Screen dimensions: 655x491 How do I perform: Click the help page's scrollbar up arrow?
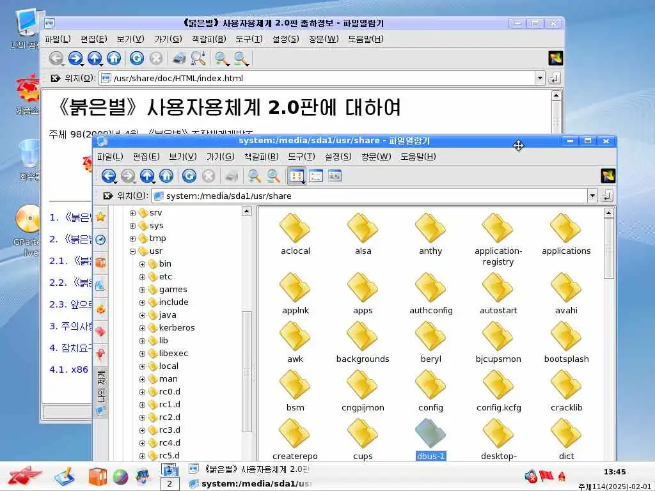point(556,96)
